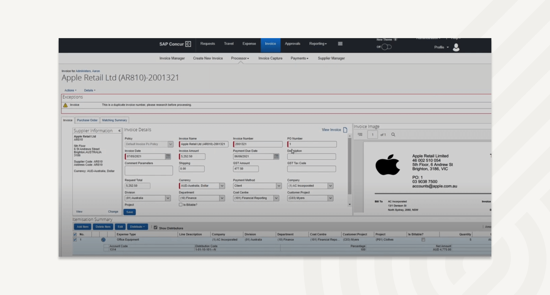This screenshot has height=295, width=550.
Task: Open the Company dropdown
Action: pyautogui.click(x=330, y=186)
